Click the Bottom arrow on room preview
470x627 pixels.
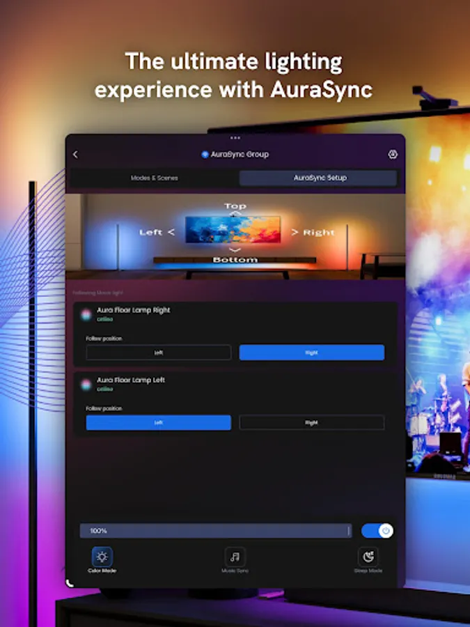click(235, 250)
